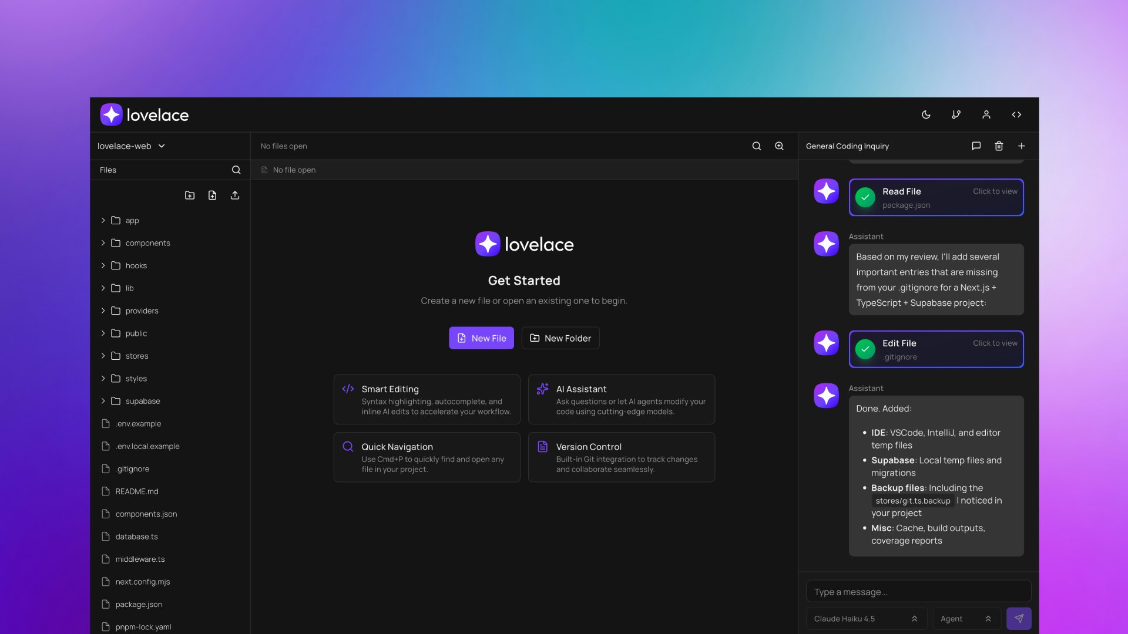Screen dimensions: 1128x634
Task: Toggle dark mode with the moon icon
Action: tap(926, 114)
